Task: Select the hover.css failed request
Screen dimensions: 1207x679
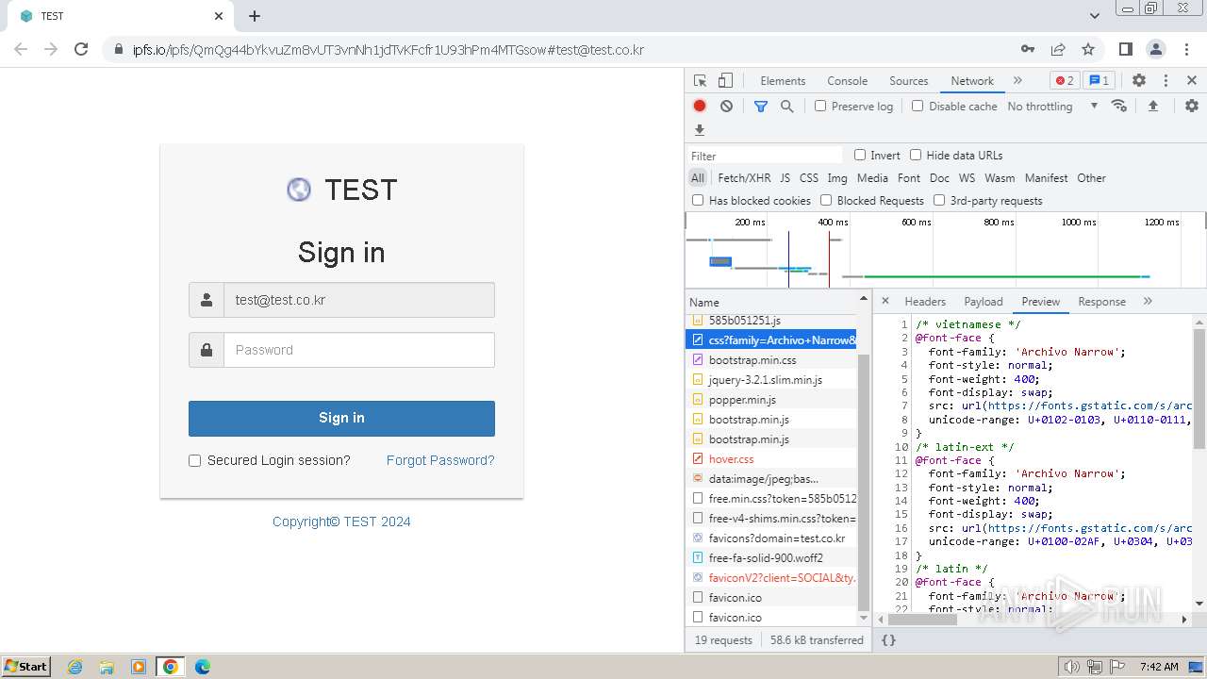Action: coord(771,459)
